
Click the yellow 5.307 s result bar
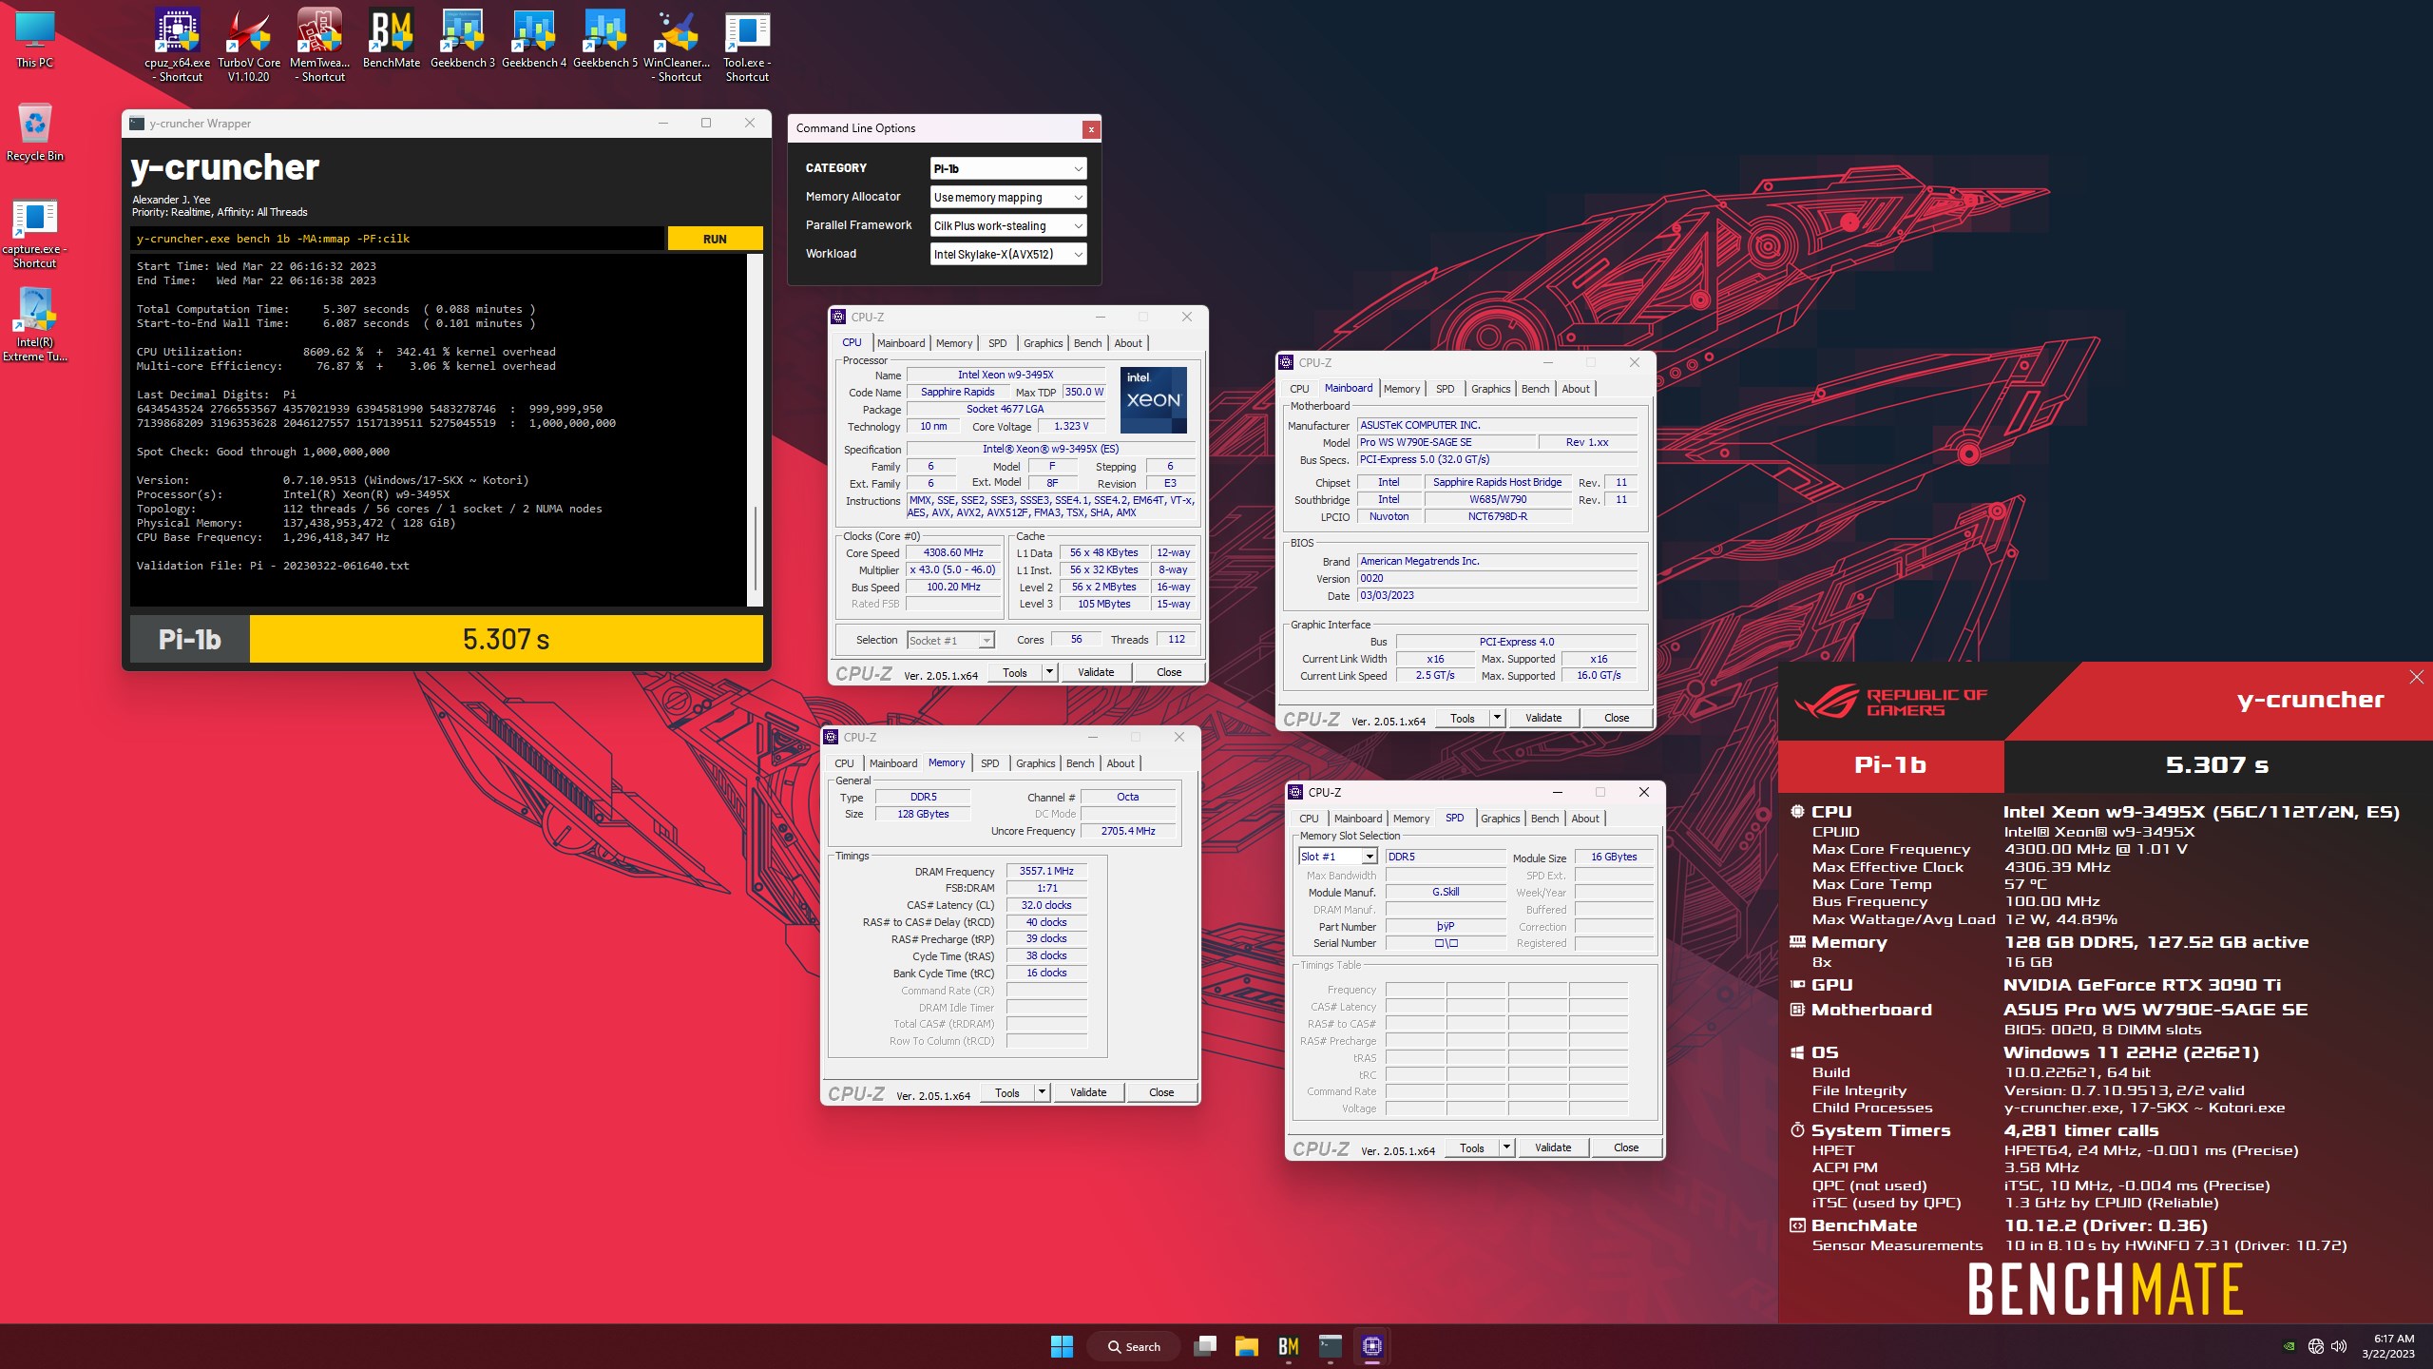coord(507,639)
